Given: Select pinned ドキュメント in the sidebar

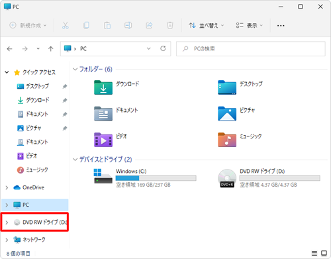Looking at the screenshot, I should (32, 114).
